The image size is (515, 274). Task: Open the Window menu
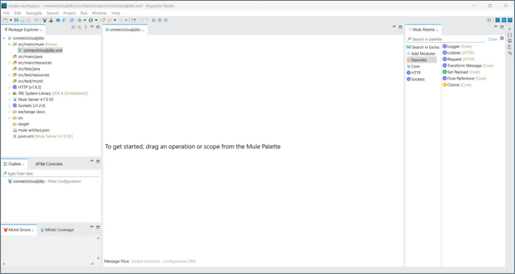pyautogui.click(x=99, y=13)
